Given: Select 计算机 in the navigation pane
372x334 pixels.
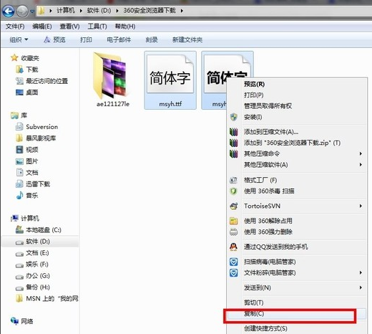Looking at the screenshot, I should pos(25,219).
